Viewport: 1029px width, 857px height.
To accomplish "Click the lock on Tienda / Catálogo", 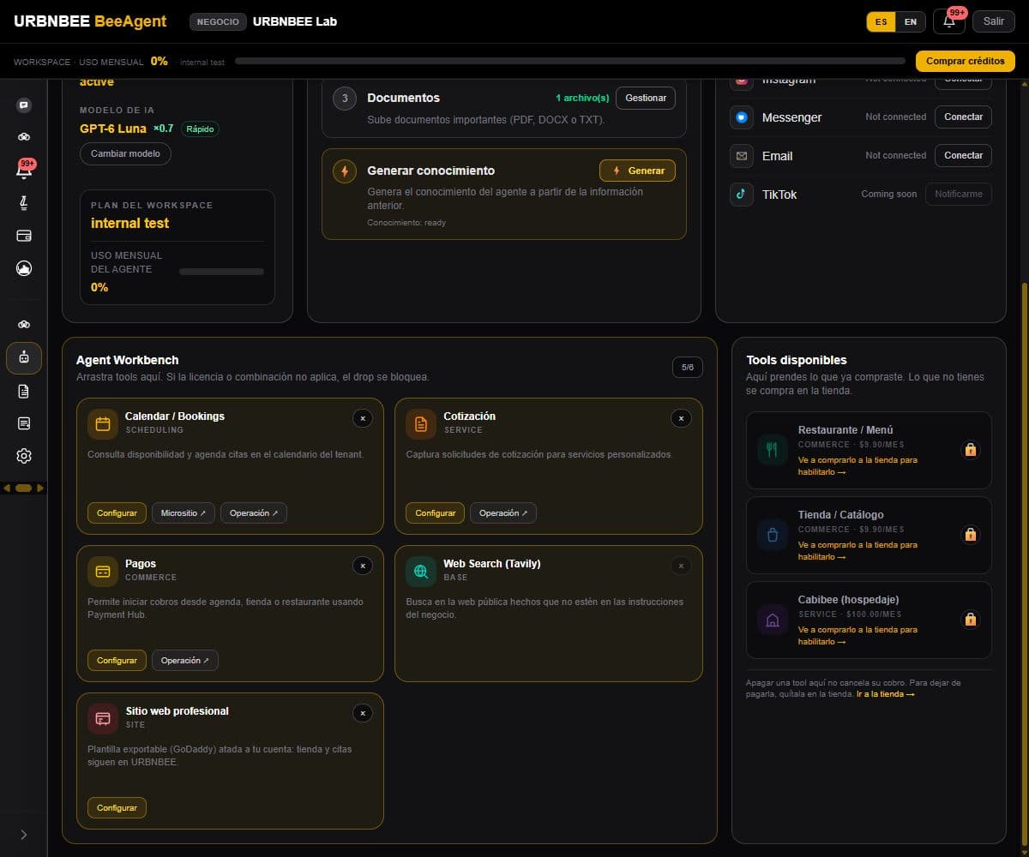I will click(x=971, y=534).
